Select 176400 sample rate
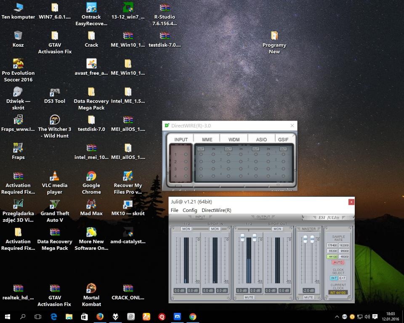Viewport: 404px width, 323px height. pyautogui.click(x=332, y=245)
